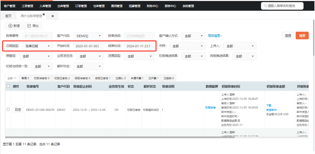Viewport: 315px width, 154px height.
Task: Select the 已开票 1 tab
Action: pos(153,78)
